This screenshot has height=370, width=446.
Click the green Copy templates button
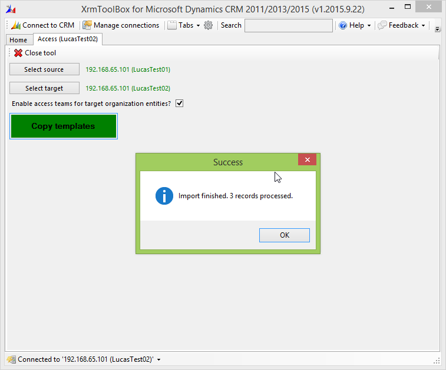[64, 126]
